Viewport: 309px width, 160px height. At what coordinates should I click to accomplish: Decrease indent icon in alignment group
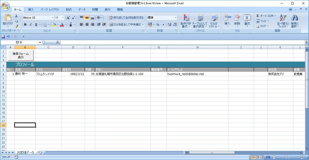pyautogui.click(x=99, y=24)
